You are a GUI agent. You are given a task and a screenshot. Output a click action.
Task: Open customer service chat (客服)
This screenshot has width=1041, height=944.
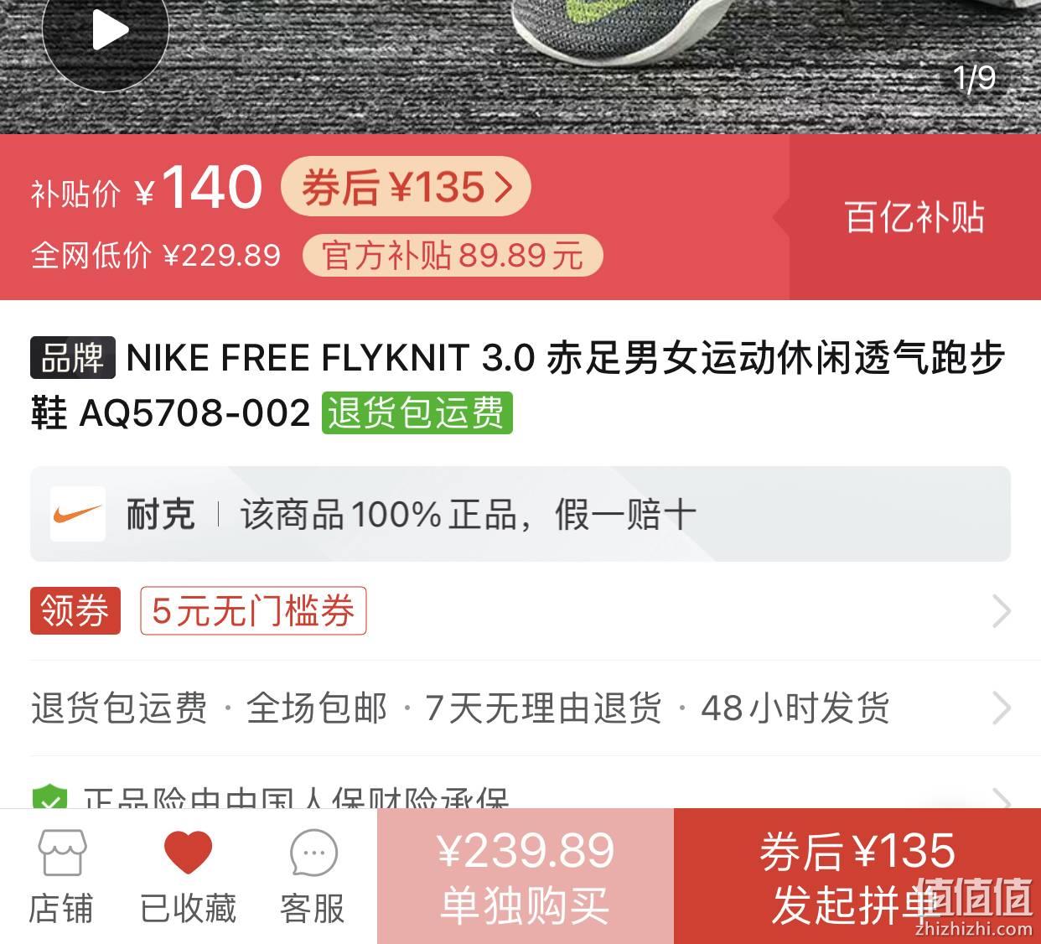[313, 877]
